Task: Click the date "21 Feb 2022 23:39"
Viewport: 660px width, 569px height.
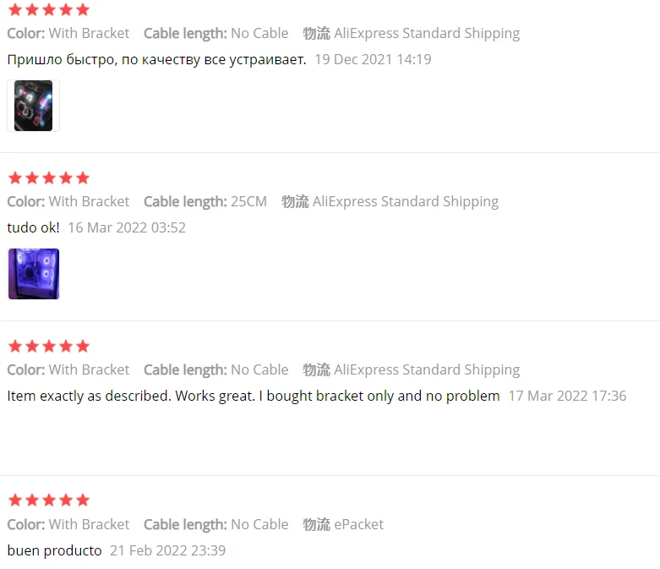Action: coord(167,550)
